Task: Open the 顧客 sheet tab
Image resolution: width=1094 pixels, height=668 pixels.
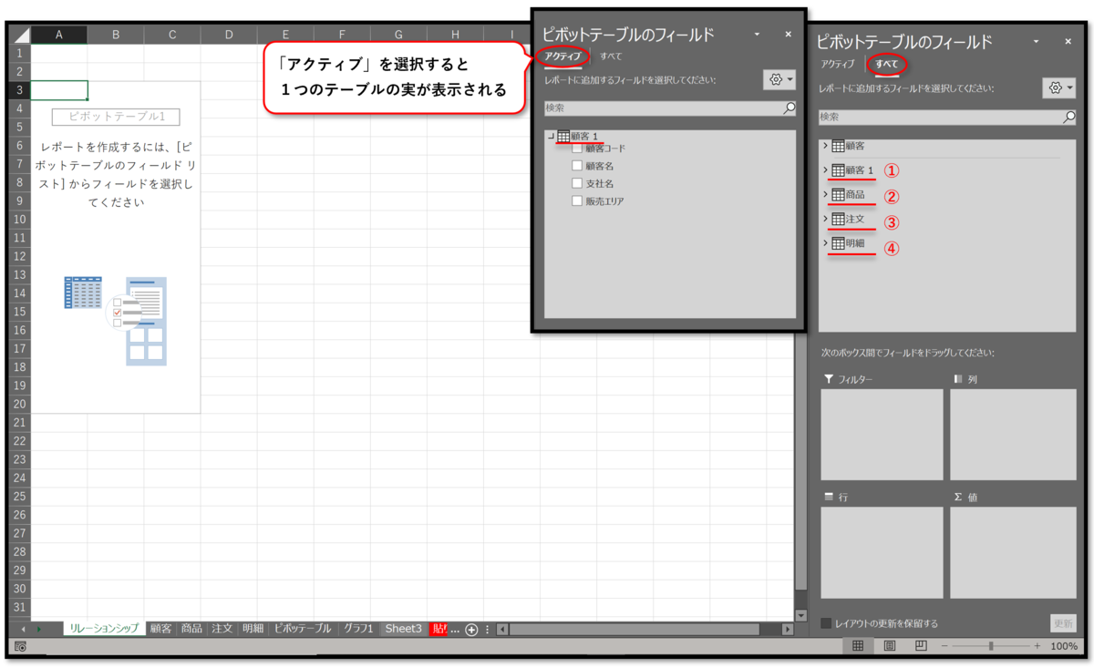Action: pyautogui.click(x=161, y=629)
